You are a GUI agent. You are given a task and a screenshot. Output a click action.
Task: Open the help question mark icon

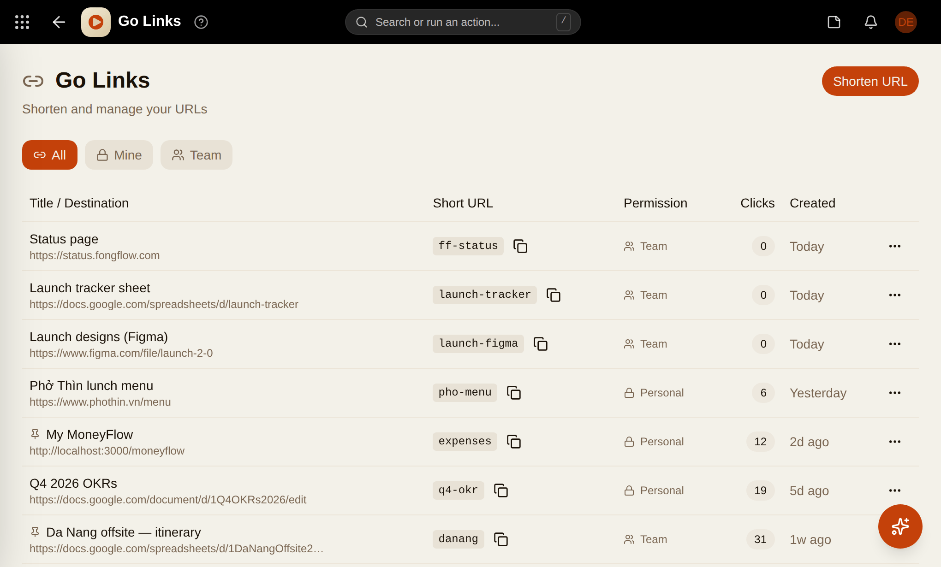coord(201,22)
